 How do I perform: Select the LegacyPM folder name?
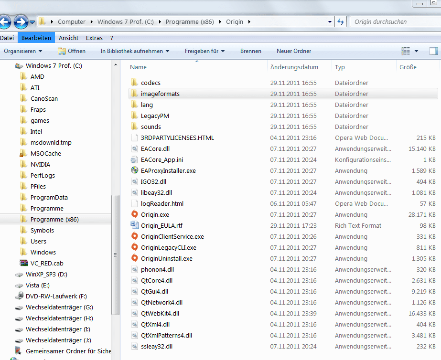pyautogui.click(x=155, y=116)
